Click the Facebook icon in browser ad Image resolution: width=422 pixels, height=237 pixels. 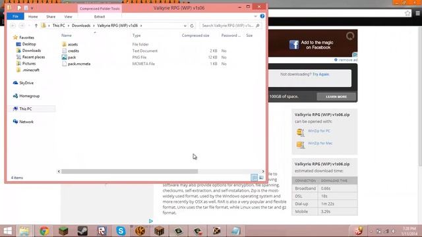pos(294,45)
